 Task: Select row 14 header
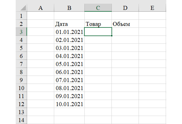tap(21, 120)
